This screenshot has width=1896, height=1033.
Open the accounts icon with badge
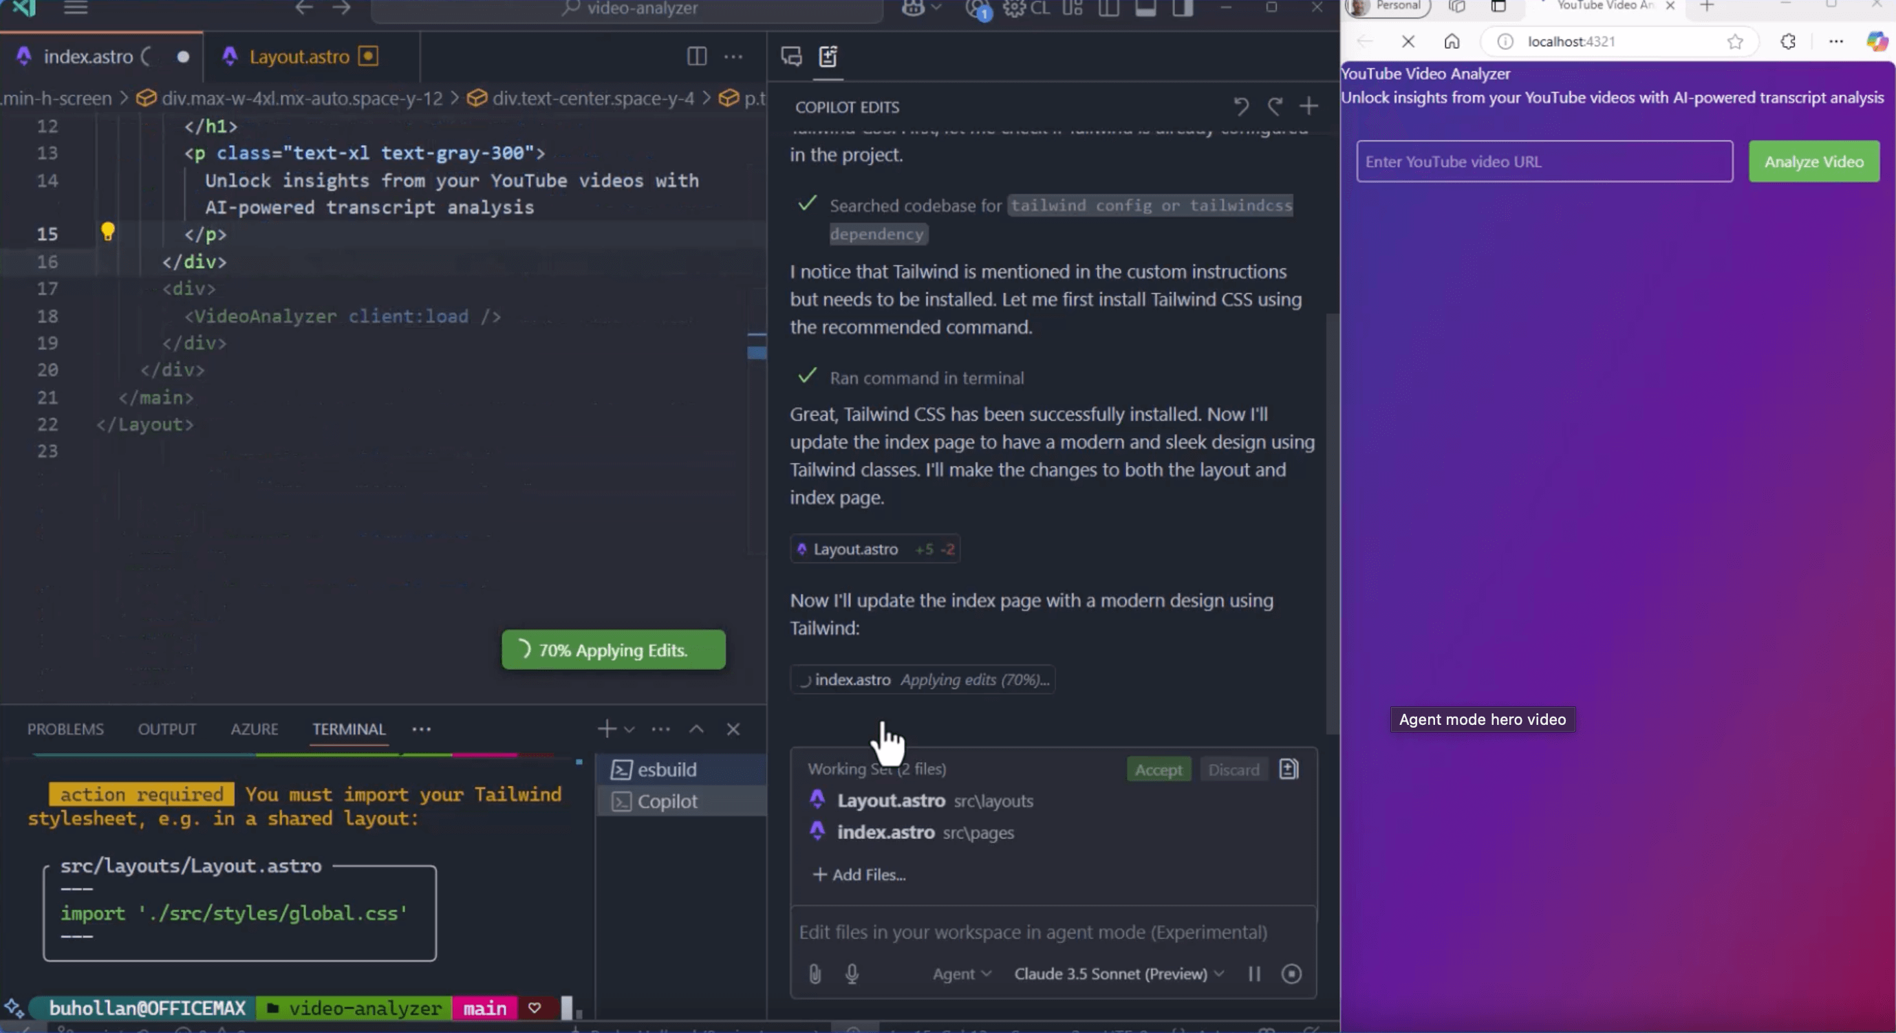point(978,9)
